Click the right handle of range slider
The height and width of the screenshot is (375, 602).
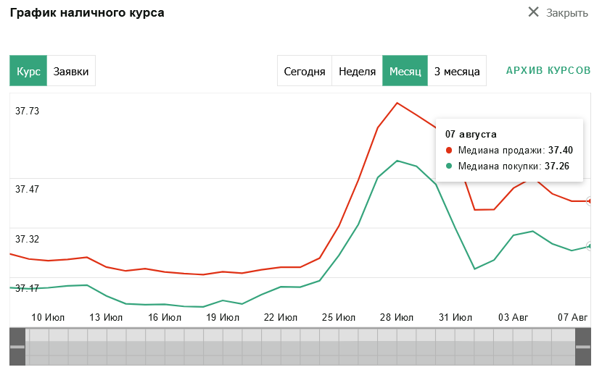click(584, 347)
